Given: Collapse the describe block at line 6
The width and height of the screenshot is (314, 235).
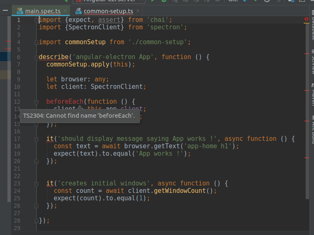Looking at the screenshot, I should point(36,57).
